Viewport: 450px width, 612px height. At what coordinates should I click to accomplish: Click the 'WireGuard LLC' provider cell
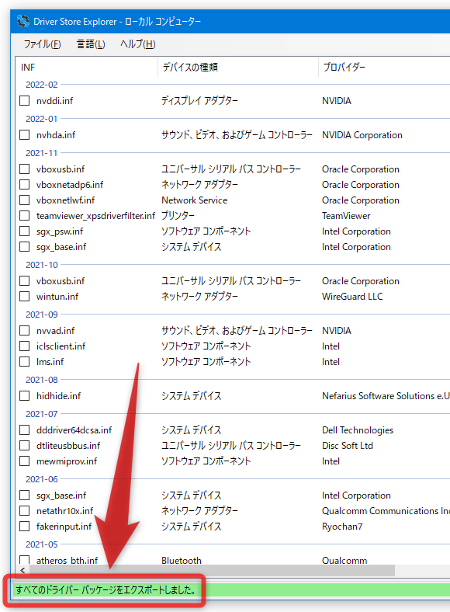tap(352, 297)
